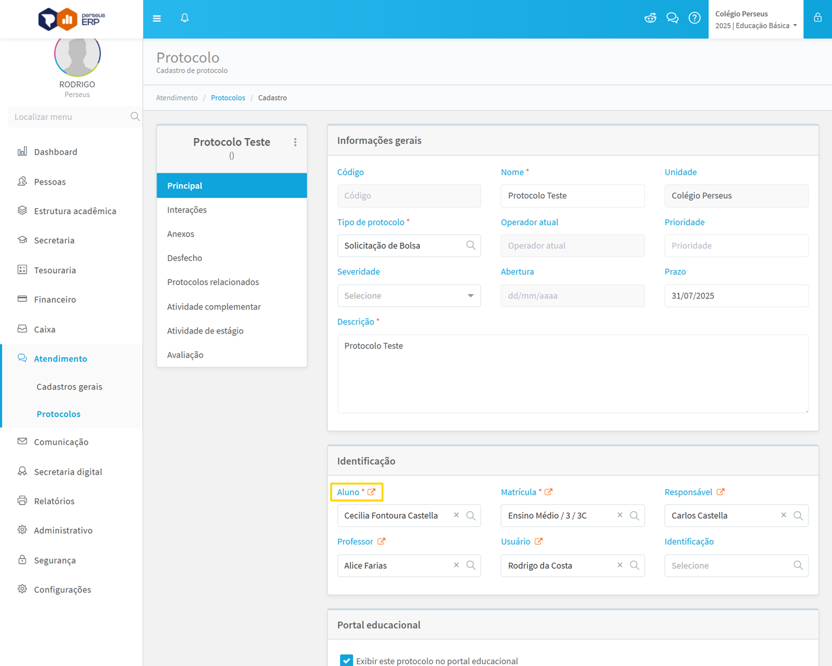Expand the Pessoas sidebar menu
This screenshot has height=666, width=832.
point(71,181)
